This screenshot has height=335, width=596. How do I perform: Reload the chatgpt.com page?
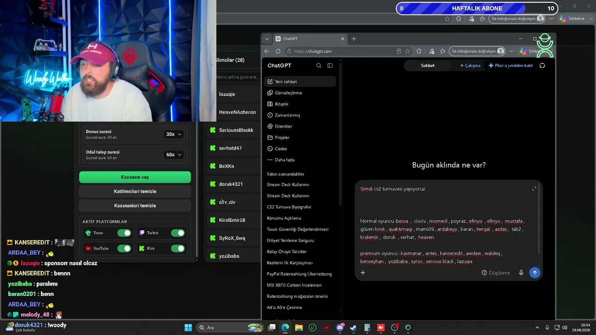tap(278, 51)
